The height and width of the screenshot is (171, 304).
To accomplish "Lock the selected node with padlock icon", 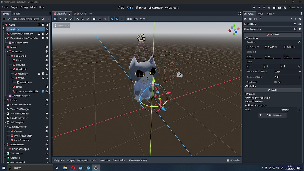I will point(83,19).
